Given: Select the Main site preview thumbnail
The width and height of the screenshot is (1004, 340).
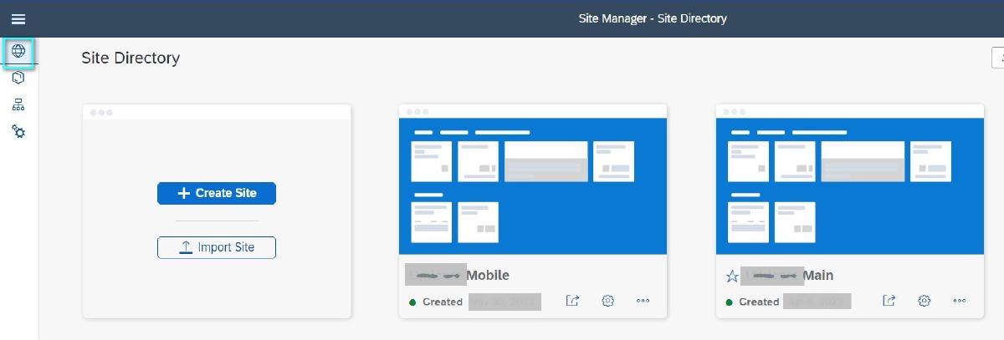Looking at the screenshot, I should coord(850,185).
